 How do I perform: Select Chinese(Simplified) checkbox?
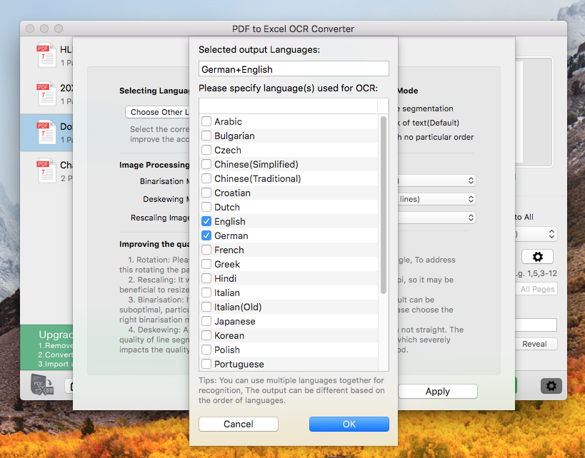pyautogui.click(x=206, y=164)
